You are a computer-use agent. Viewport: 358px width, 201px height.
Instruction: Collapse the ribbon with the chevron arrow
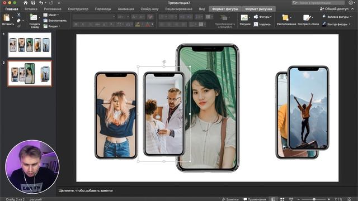pos(353,9)
